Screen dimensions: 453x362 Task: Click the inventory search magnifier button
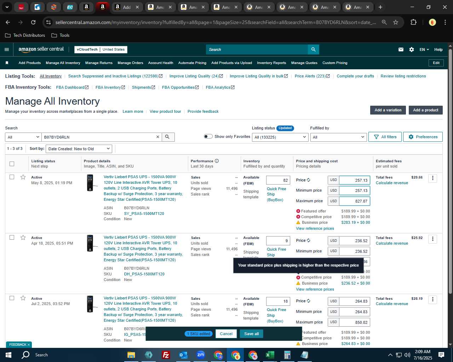[168, 137]
